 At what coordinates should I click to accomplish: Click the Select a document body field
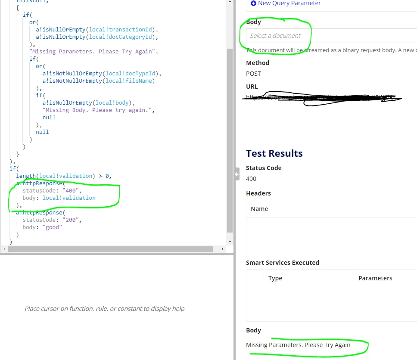tap(331, 36)
